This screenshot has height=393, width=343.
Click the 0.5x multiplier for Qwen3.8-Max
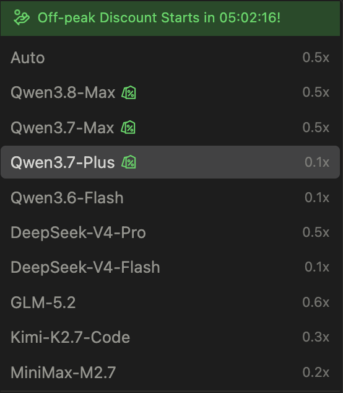[316, 92]
